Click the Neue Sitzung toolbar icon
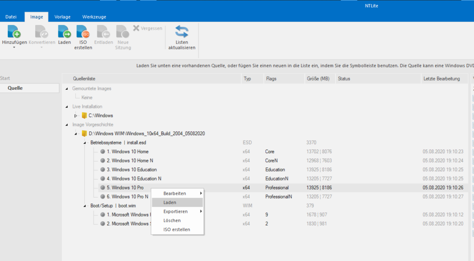Viewport: 474px width, 261px height. pos(123,31)
